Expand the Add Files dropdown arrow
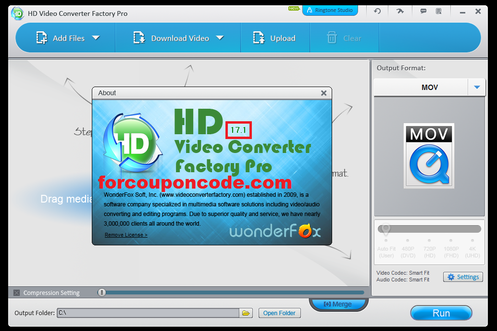The image size is (497, 331). coord(96,38)
